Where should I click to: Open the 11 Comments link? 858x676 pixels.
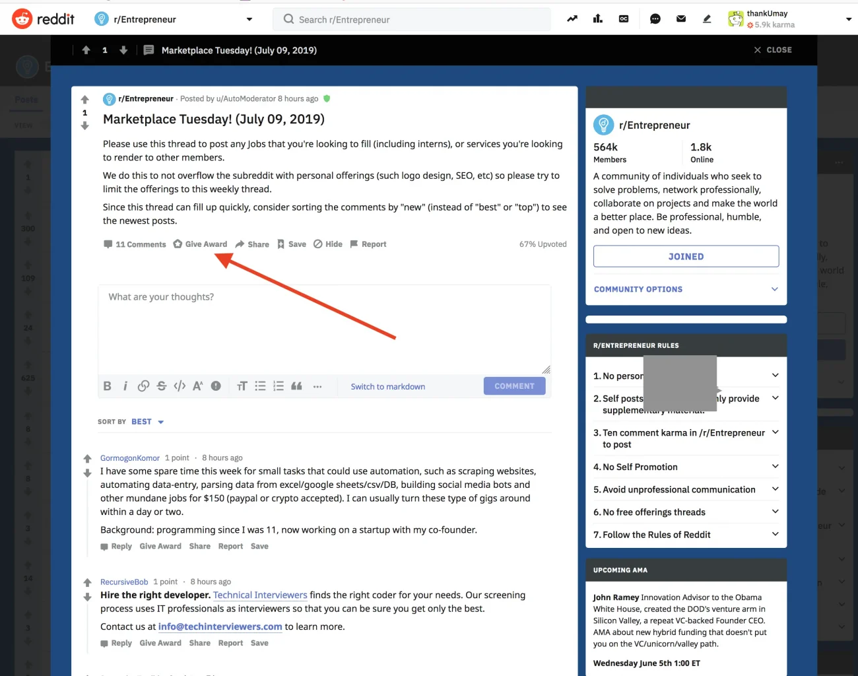(x=135, y=244)
